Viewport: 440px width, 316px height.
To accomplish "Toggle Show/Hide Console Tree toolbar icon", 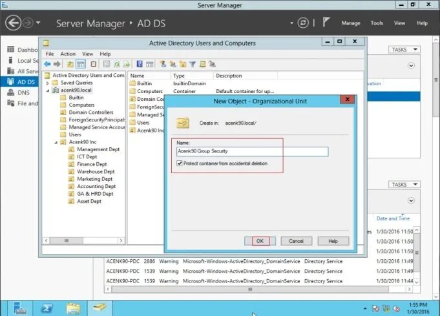I will click(81, 64).
